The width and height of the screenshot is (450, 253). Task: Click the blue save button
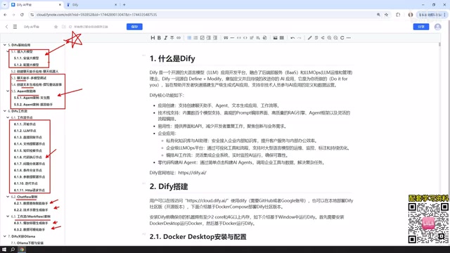pyautogui.click(x=134, y=27)
